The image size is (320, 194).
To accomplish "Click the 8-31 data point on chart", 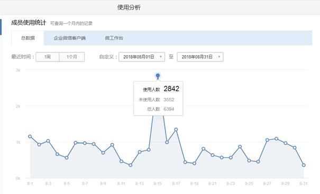I will tap(304, 165).
